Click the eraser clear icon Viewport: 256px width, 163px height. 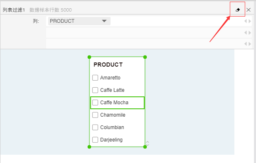click(x=238, y=10)
